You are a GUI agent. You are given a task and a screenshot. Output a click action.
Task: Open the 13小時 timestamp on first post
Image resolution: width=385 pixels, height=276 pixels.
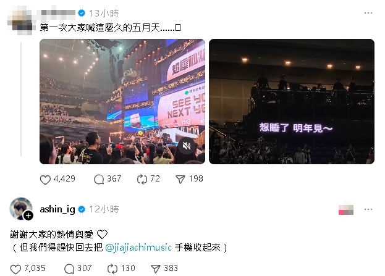click(x=104, y=13)
